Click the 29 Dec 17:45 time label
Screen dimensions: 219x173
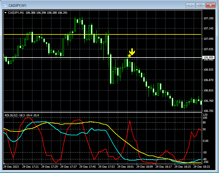tap(87, 167)
